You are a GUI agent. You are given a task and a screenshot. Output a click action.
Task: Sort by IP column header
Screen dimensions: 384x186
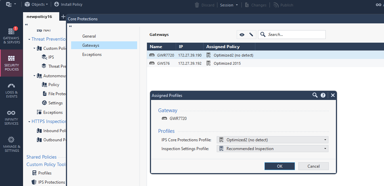(x=190, y=46)
